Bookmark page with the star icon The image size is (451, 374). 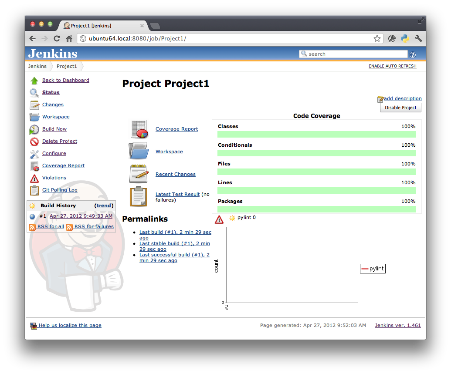point(377,38)
